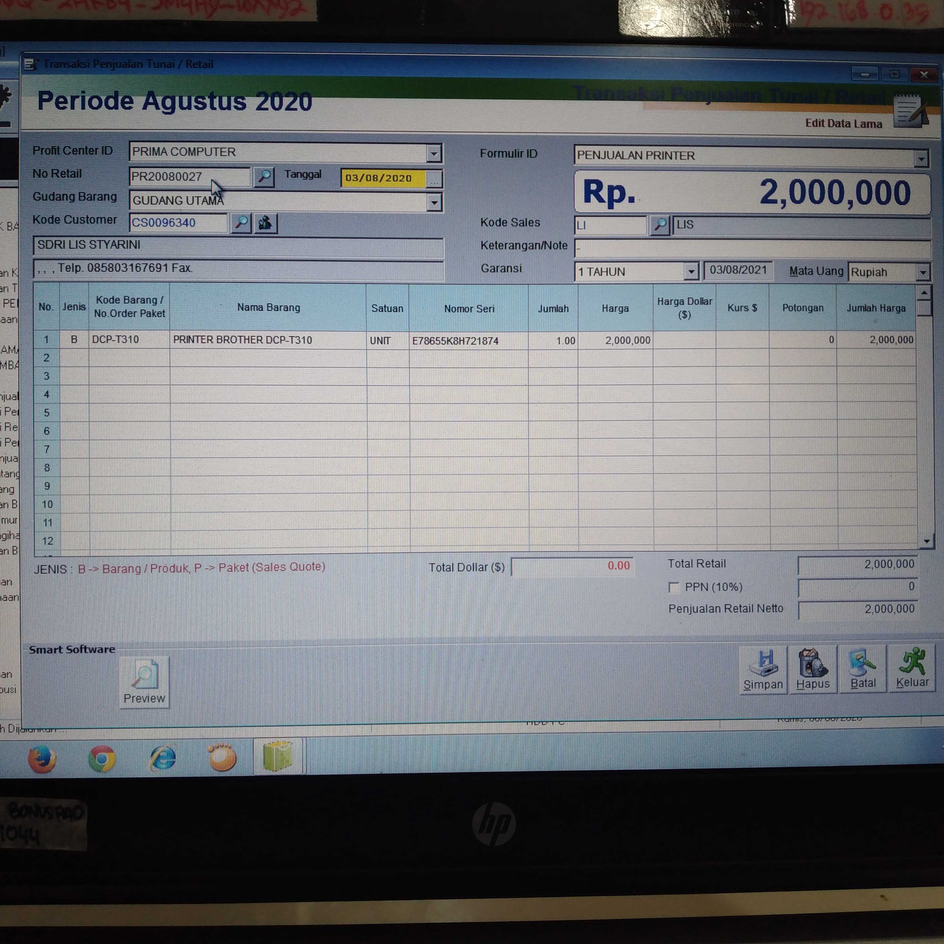Screen dimensions: 944x944
Task: Open the Garansi 1 TAHUN dropdown
Action: [x=691, y=271]
